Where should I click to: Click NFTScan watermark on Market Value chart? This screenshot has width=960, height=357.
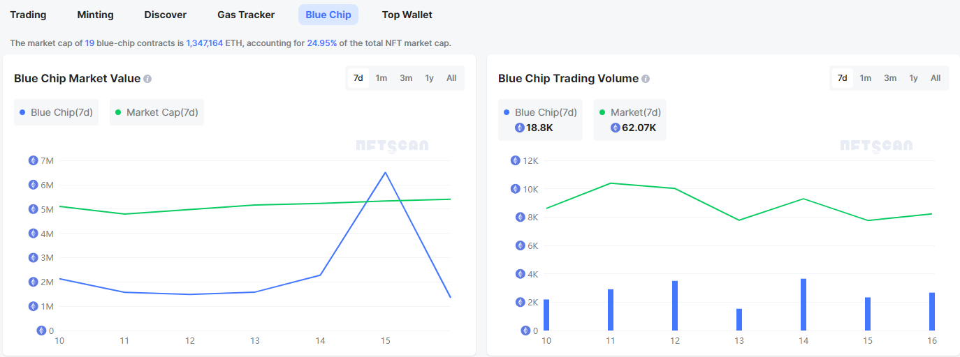click(392, 146)
